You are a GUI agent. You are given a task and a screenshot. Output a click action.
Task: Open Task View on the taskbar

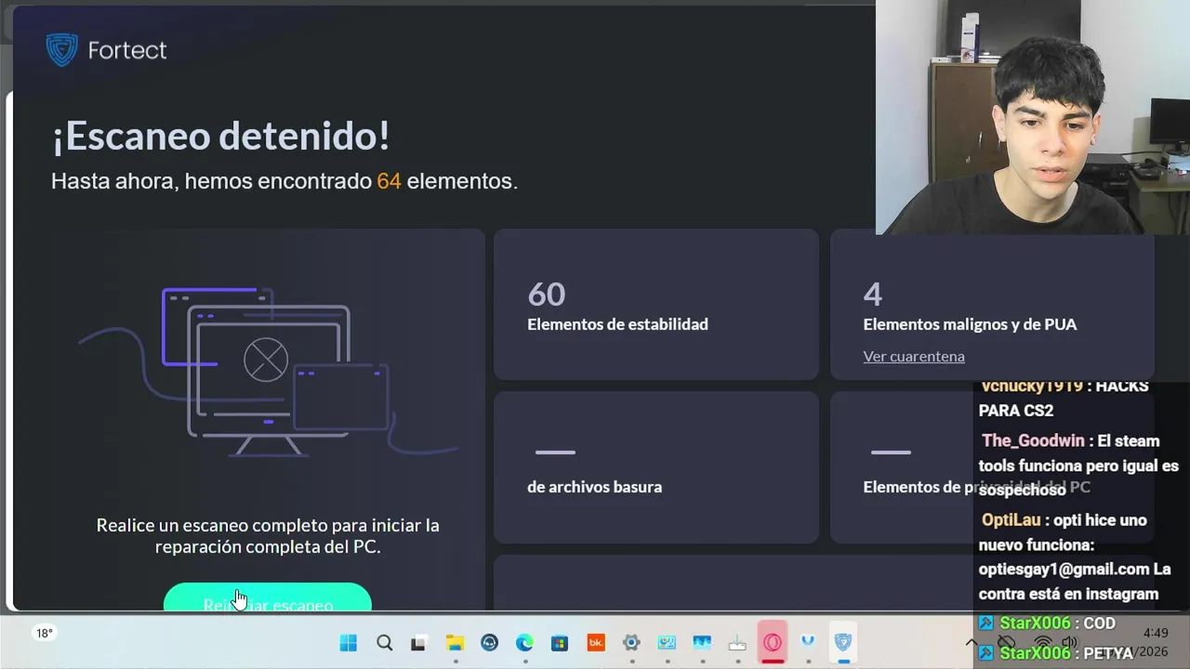point(418,642)
